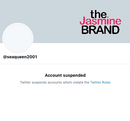
Task: Click the word 'violate' in the description
Action: pyautogui.click(x=78, y=82)
